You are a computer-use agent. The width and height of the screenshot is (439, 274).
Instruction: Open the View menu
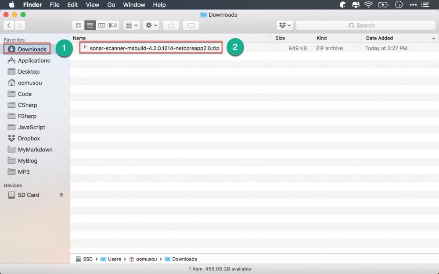tap(92, 5)
